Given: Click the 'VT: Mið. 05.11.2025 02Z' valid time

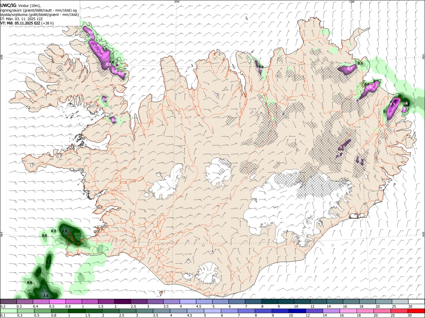Looking at the screenshot, I should 21,23.
